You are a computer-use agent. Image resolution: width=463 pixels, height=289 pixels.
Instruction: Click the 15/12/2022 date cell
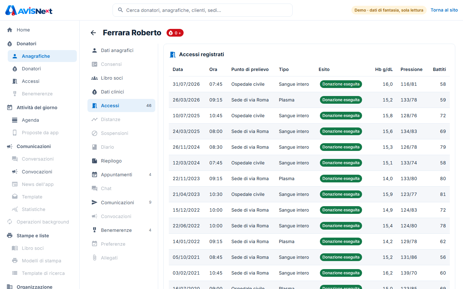[x=186, y=210]
